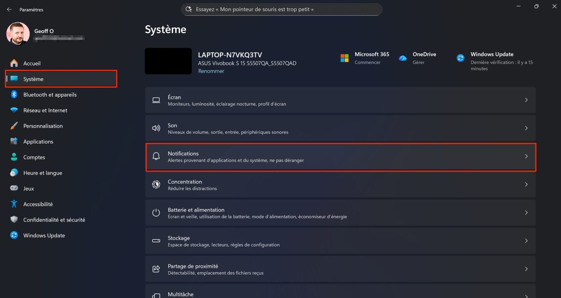Click "Détectabilité, emplacement des fichiers reçus" text
The width and height of the screenshot is (561, 298).
pyautogui.click(x=216, y=273)
